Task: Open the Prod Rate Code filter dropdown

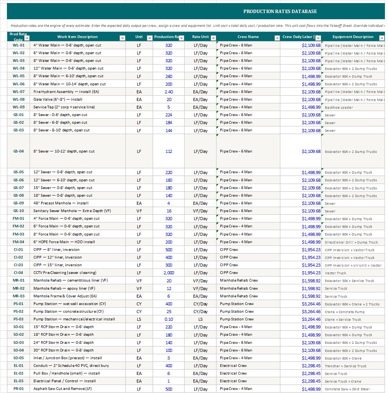Action: pos(27,38)
